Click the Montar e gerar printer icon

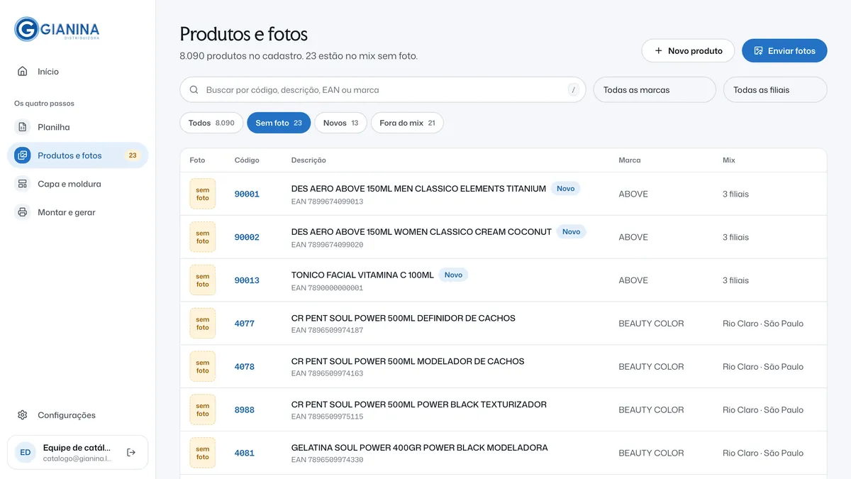pyautogui.click(x=23, y=212)
